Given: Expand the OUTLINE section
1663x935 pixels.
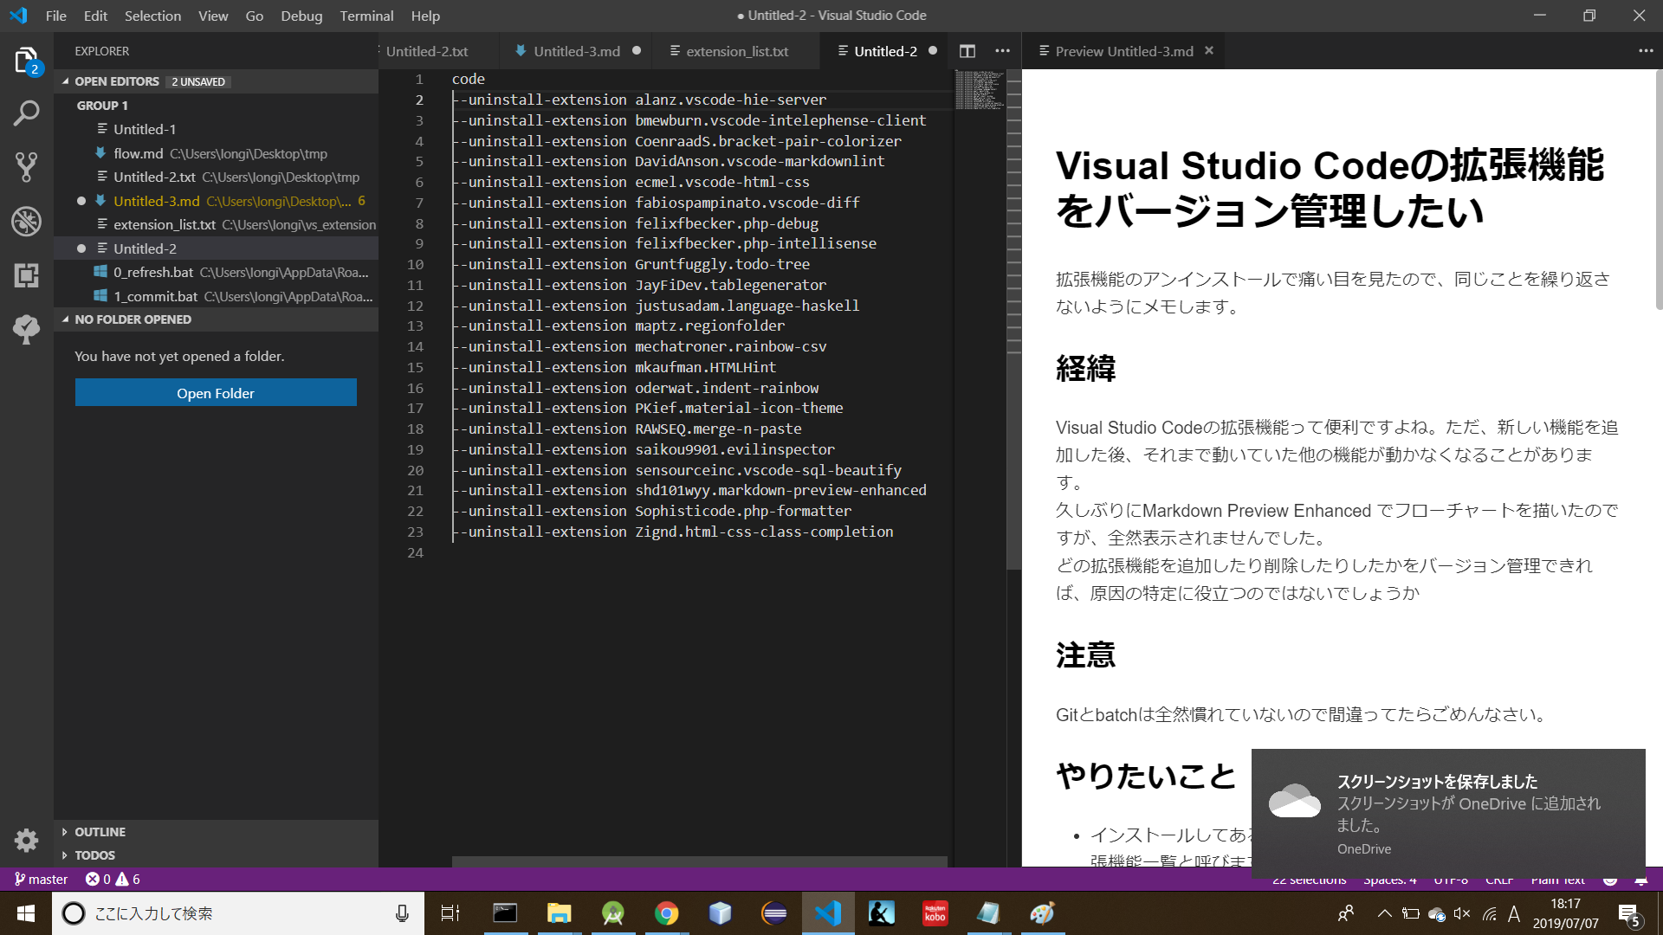Looking at the screenshot, I should pyautogui.click(x=100, y=831).
